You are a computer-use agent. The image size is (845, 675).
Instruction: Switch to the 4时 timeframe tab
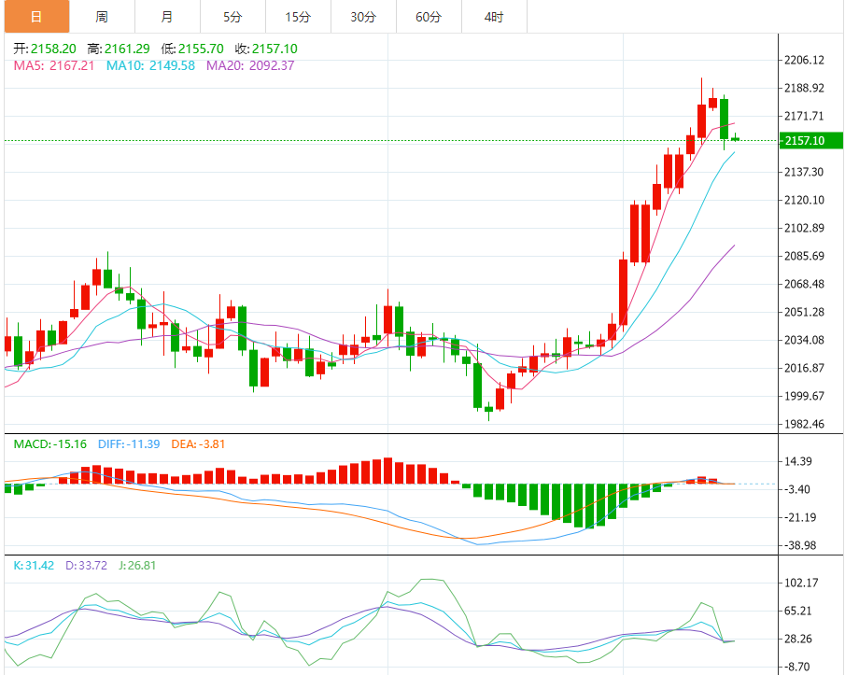pos(494,17)
